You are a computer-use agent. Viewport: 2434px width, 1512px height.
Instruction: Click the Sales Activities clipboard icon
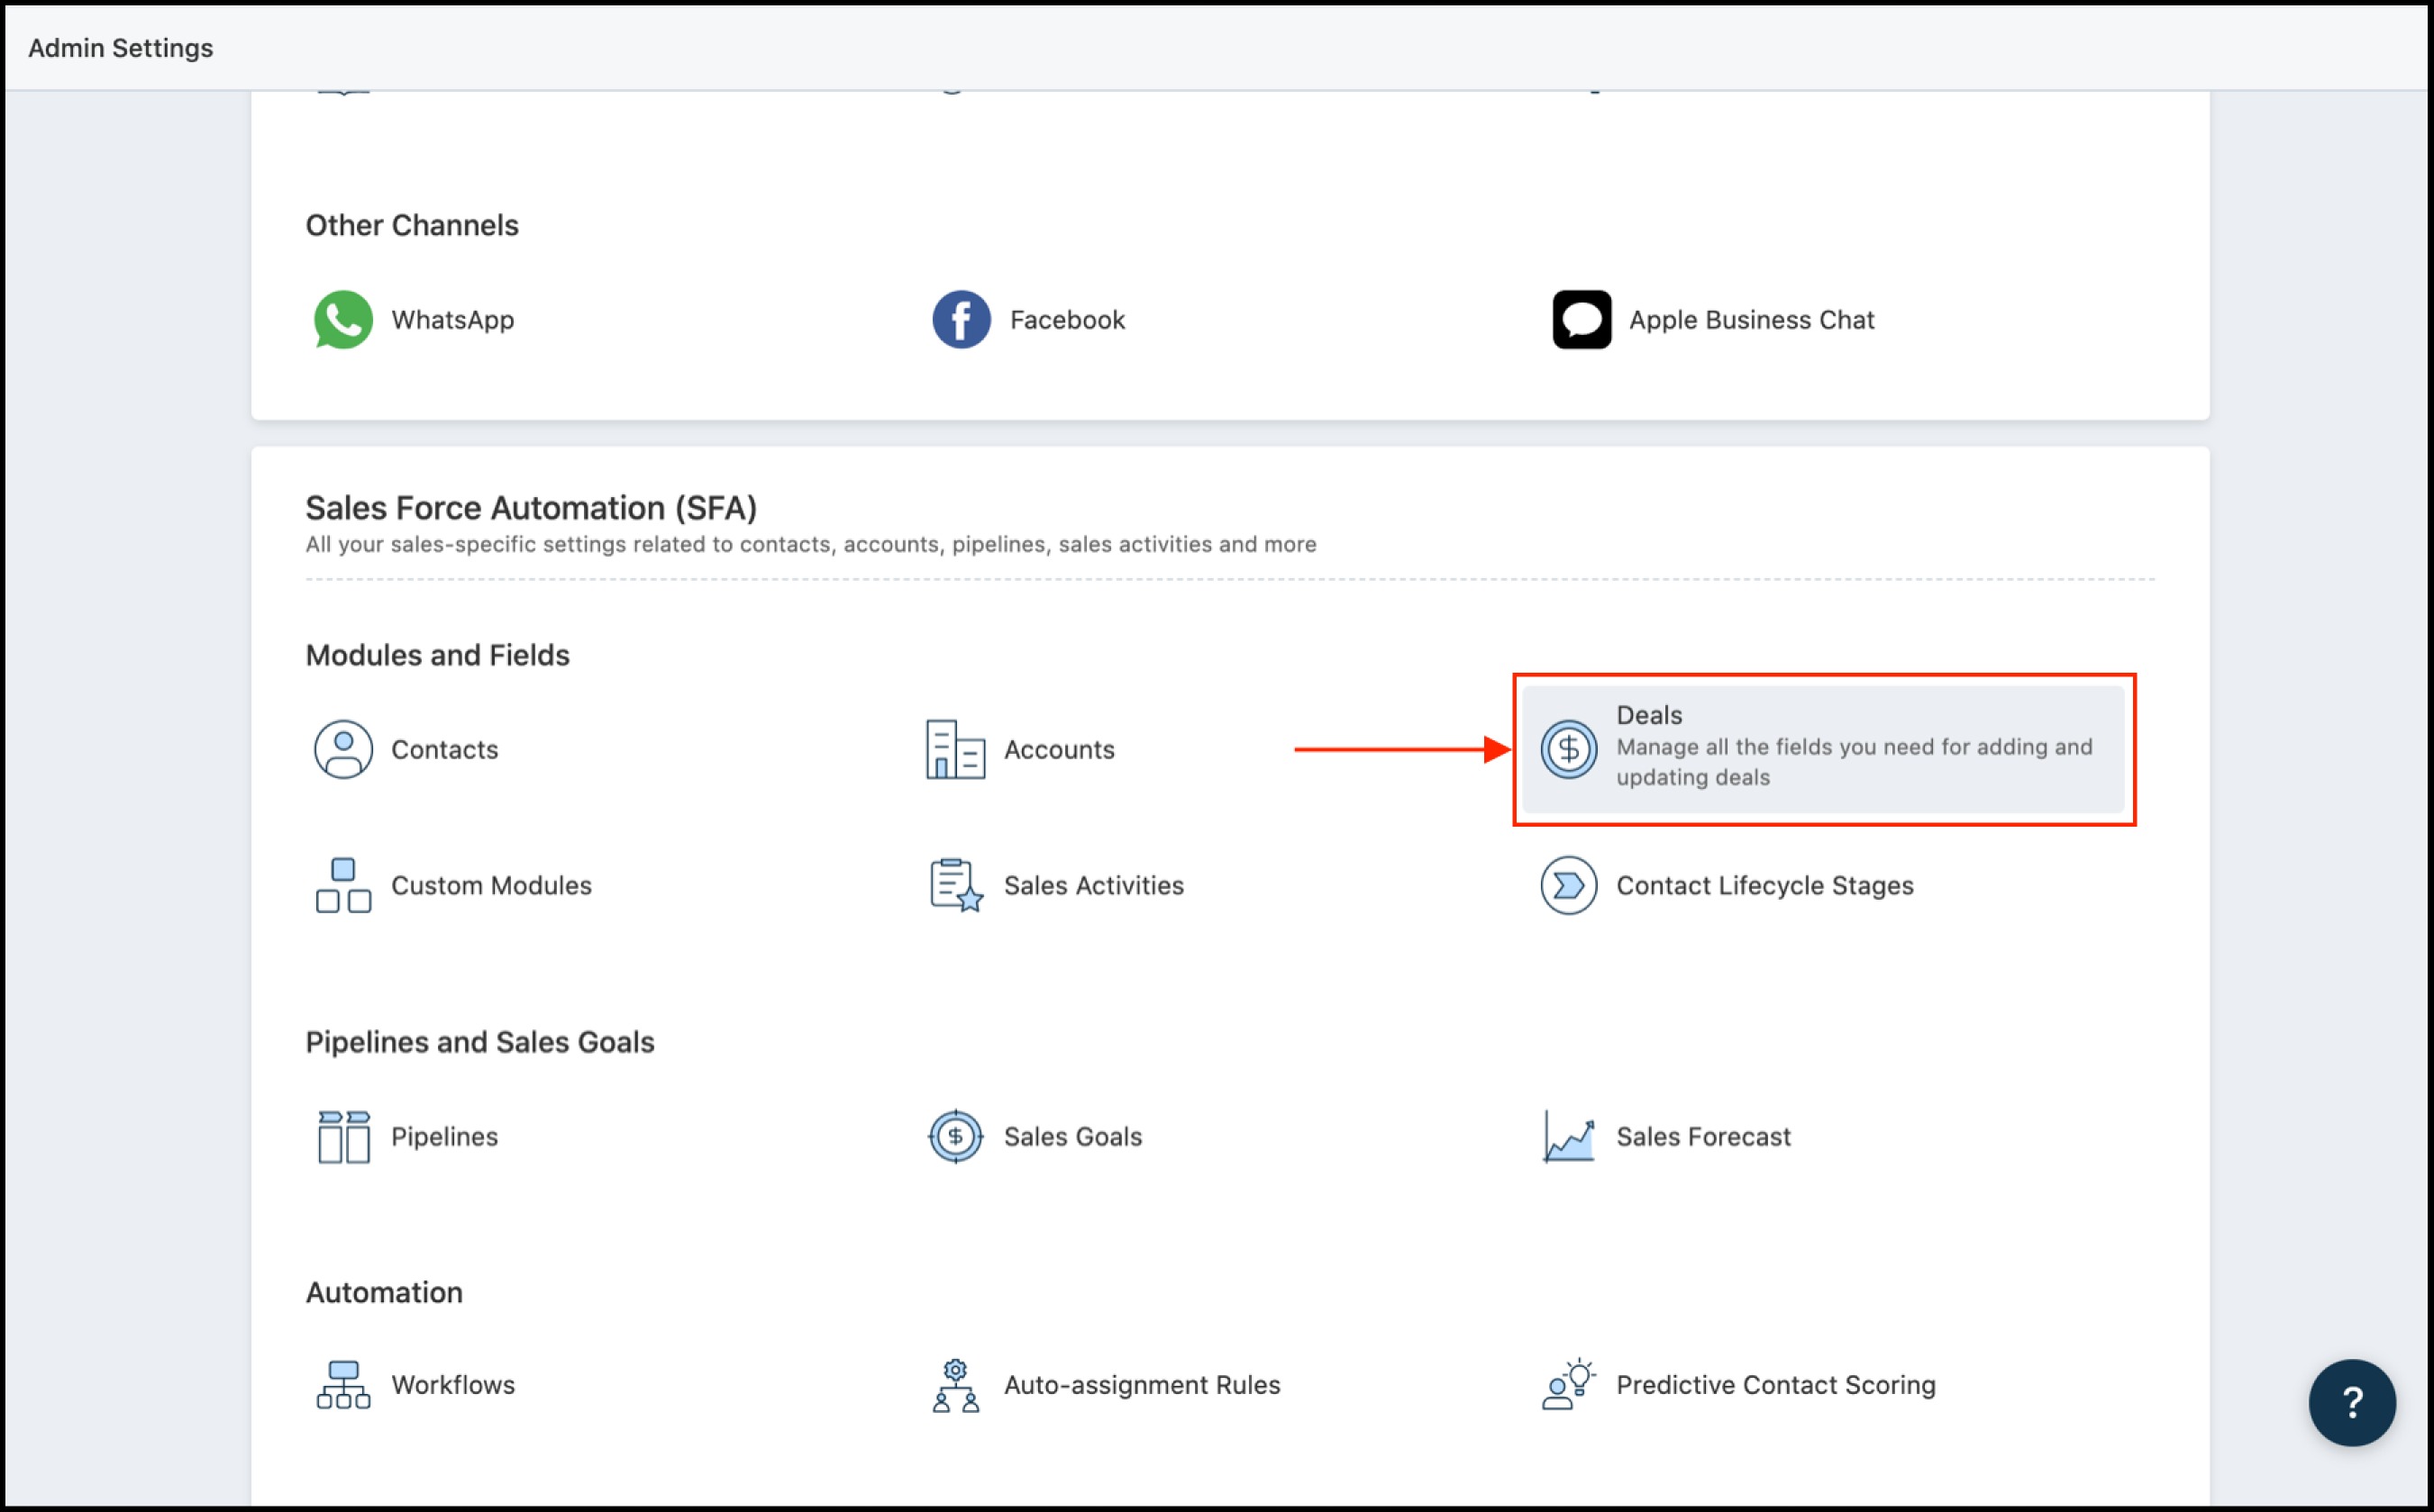pyautogui.click(x=955, y=885)
